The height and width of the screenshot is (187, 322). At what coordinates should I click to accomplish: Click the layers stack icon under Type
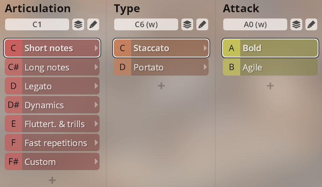click(187, 24)
